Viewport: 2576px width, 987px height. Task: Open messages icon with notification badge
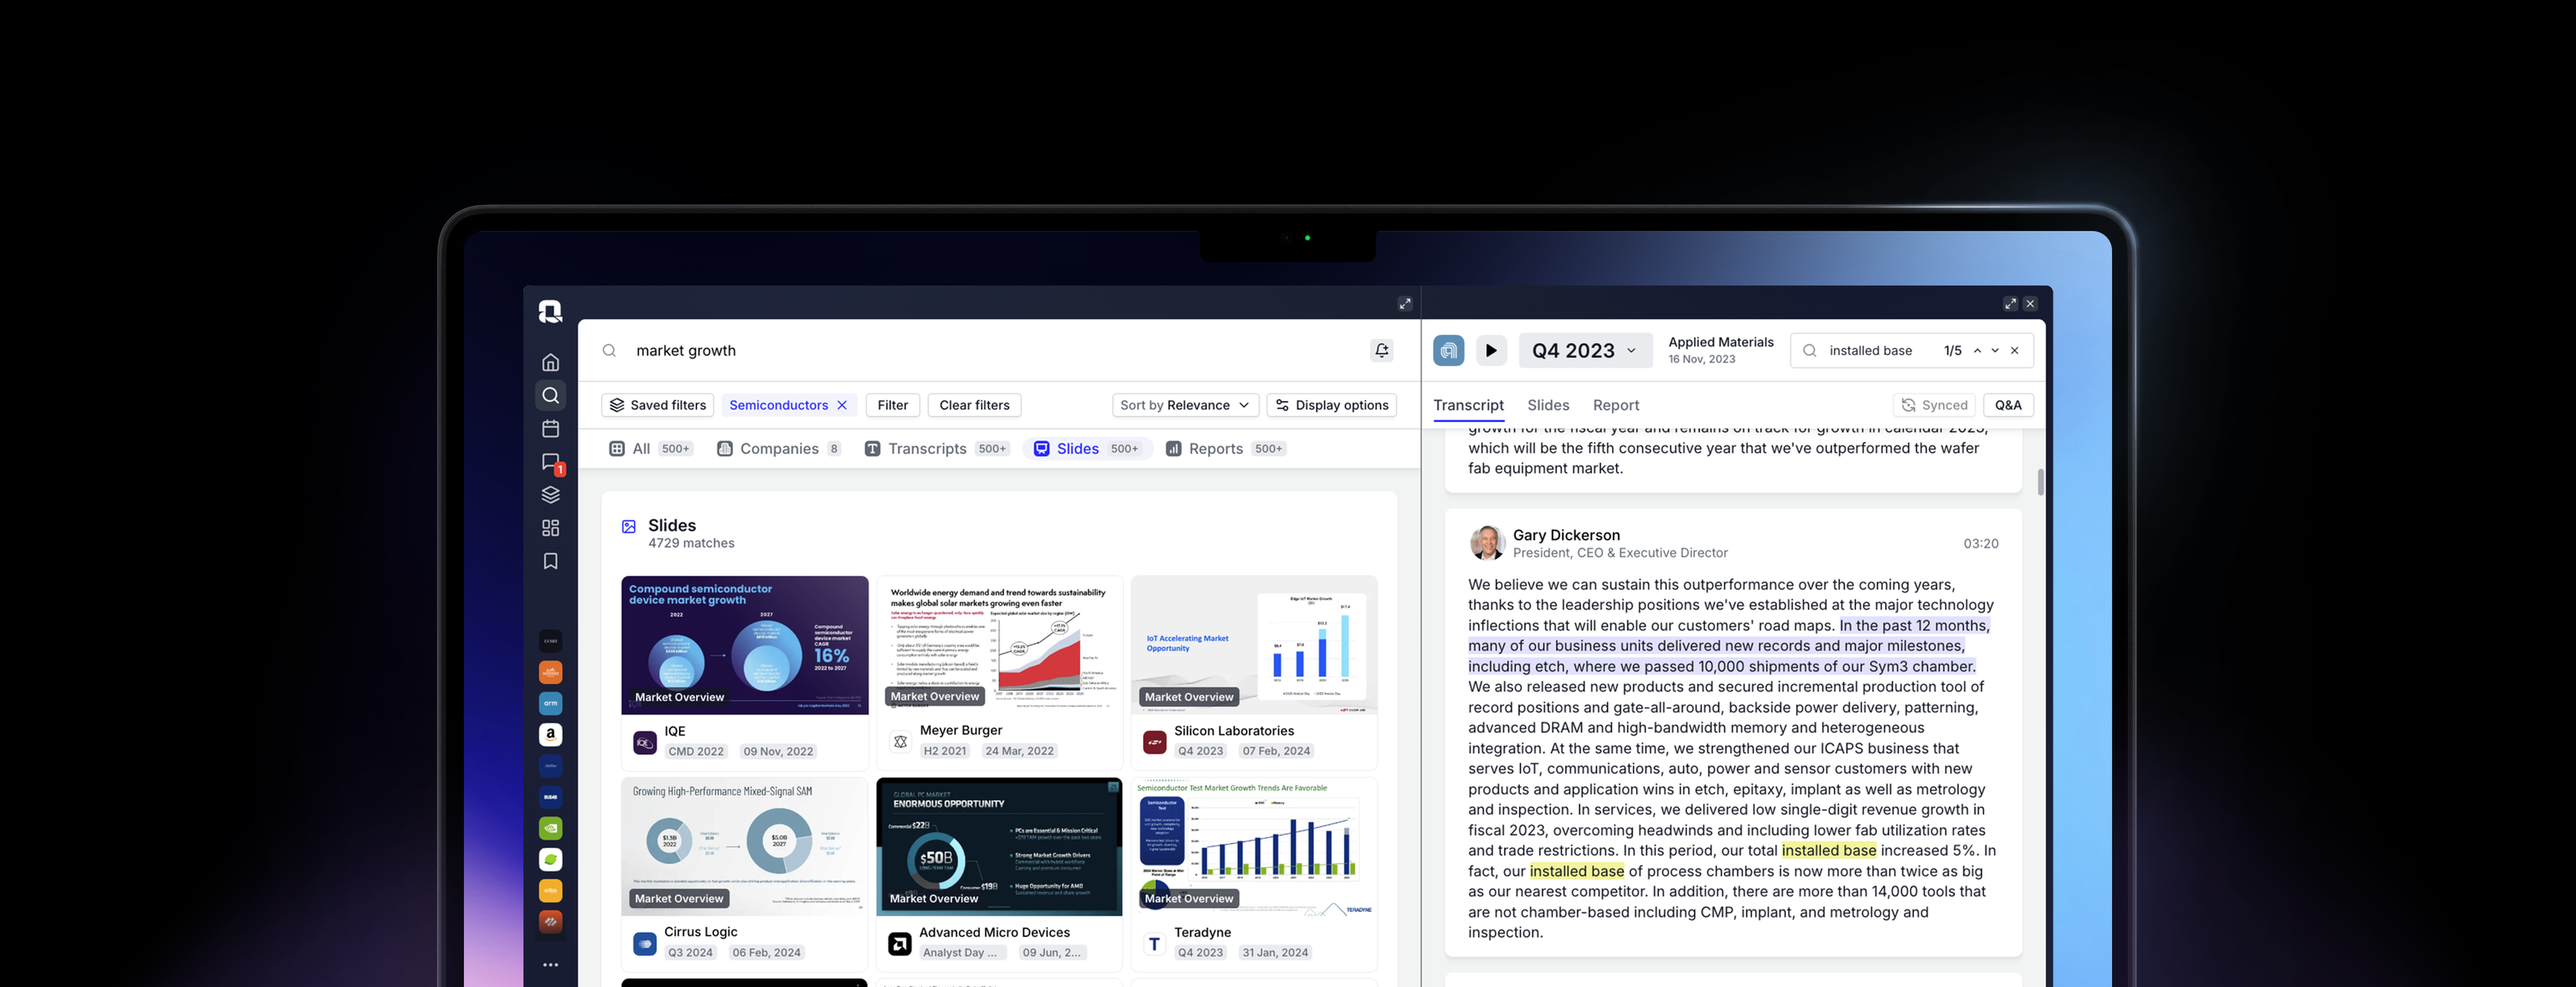click(x=550, y=462)
